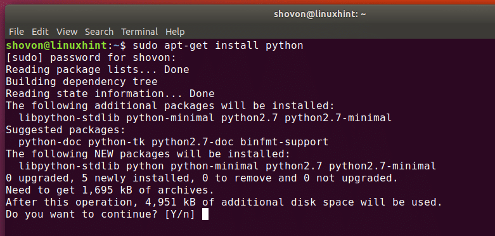The image size is (495, 236).
Task: Open the Search menu
Action: 99,32
